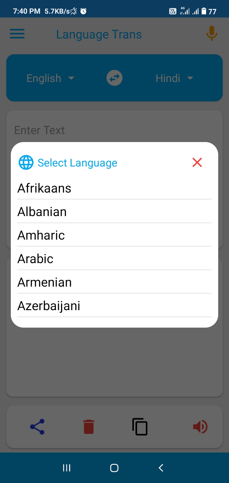
Task: Tap the Android back navigation button
Action: click(161, 468)
